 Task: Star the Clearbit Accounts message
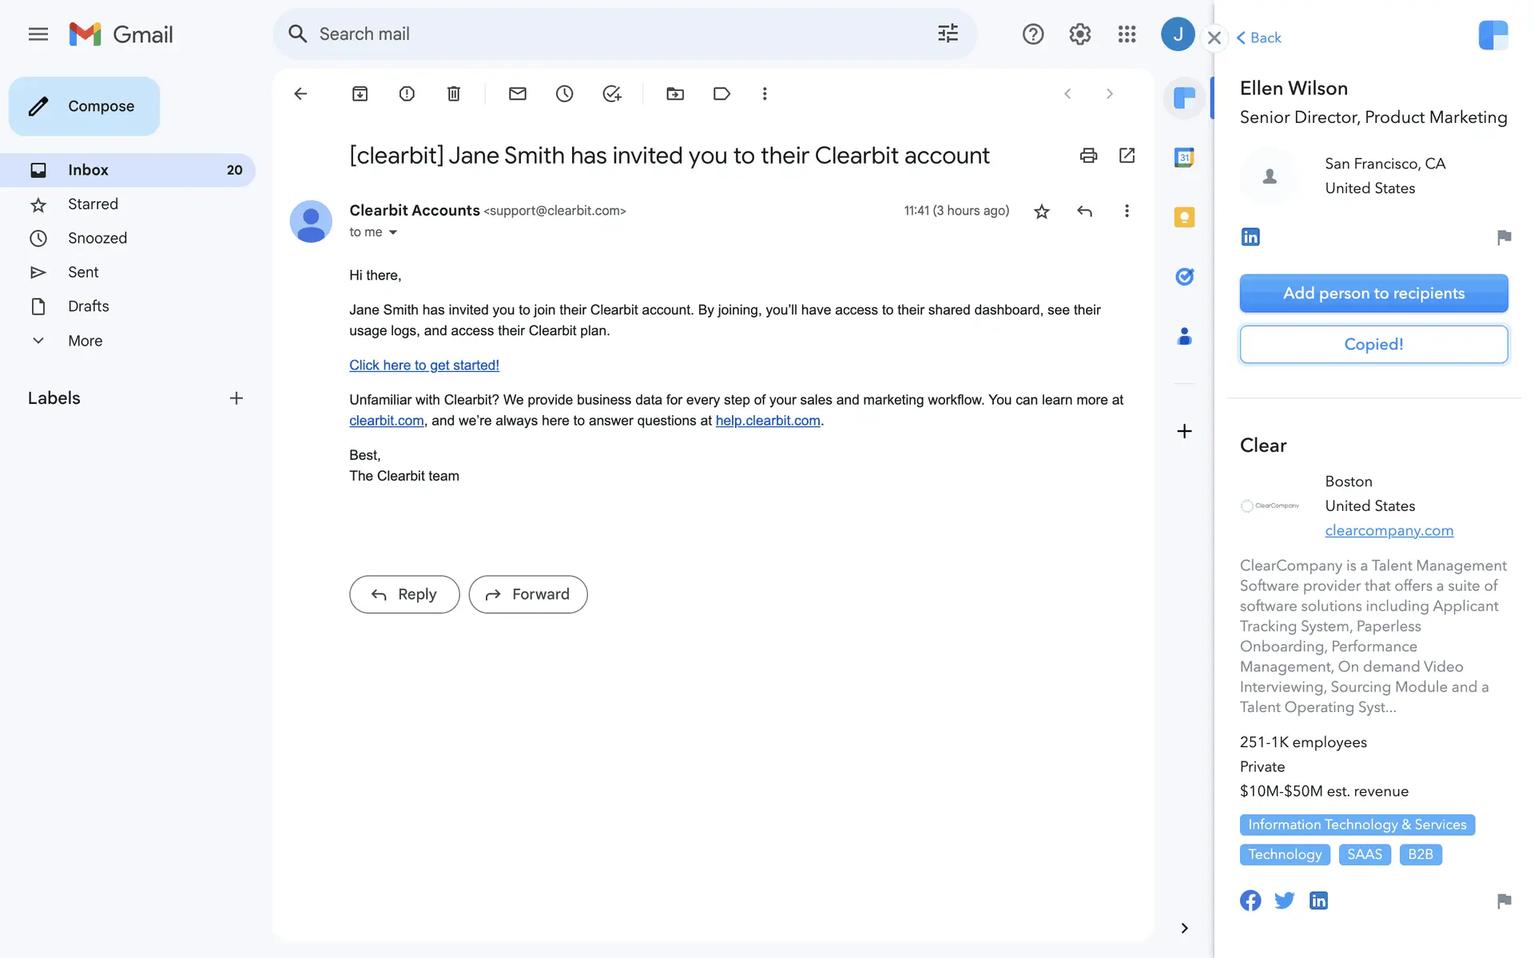[x=1041, y=212]
